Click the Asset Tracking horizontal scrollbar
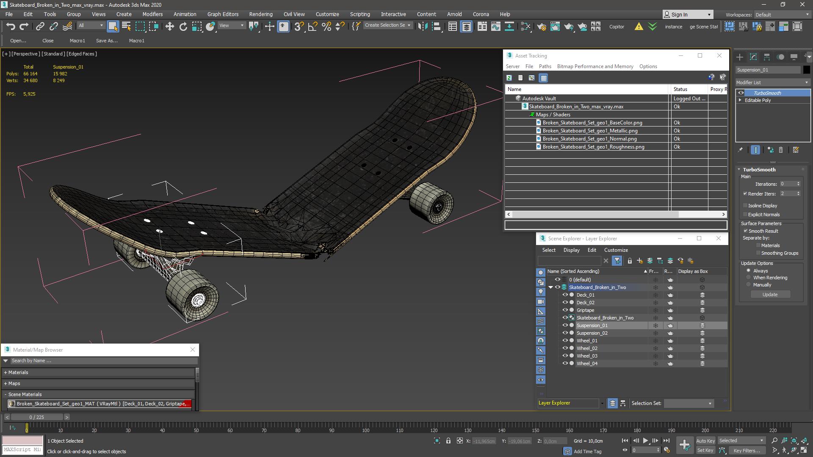 coord(595,215)
